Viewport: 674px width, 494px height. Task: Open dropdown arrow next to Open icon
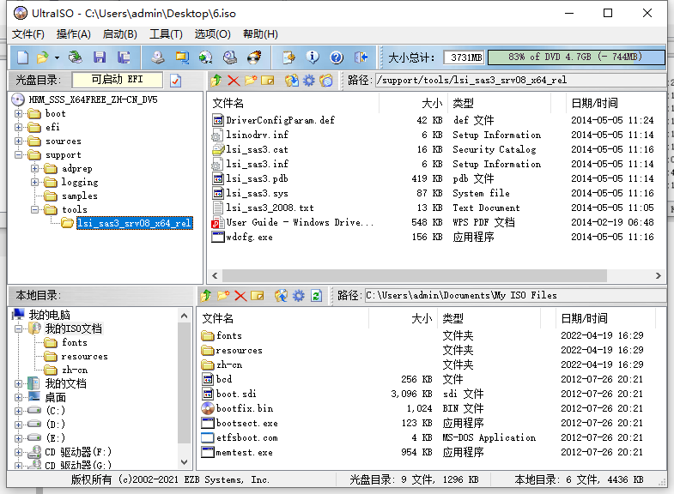(57, 57)
